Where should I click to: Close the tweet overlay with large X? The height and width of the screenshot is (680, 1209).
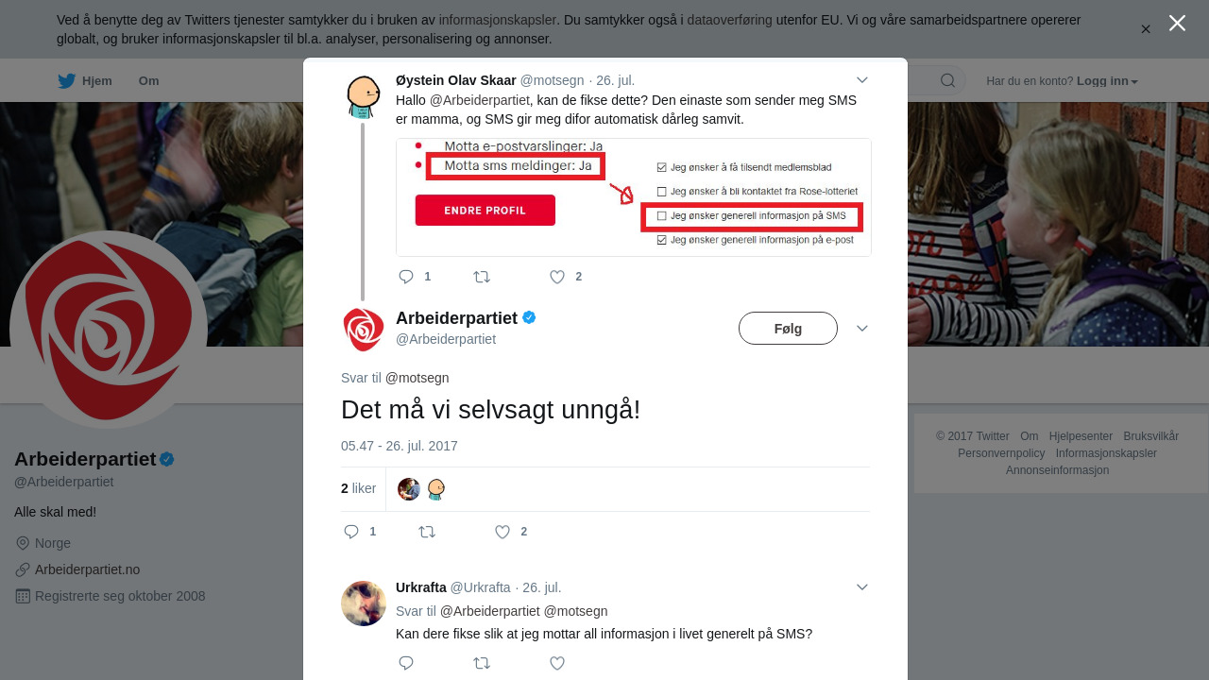(1177, 23)
